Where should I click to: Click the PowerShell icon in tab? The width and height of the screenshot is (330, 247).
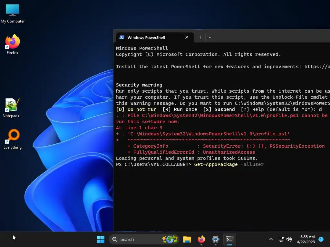click(x=121, y=37)
